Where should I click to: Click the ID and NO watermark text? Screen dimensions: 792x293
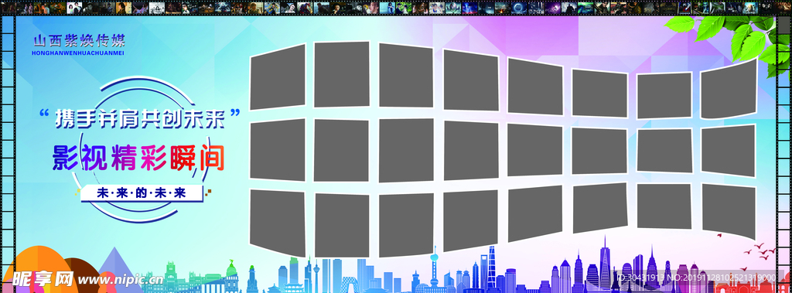696,278
